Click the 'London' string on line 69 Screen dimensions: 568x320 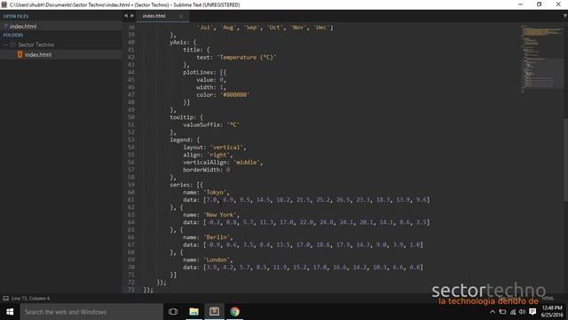[217, 260]
